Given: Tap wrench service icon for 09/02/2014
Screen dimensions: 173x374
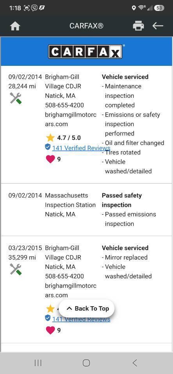Looking at the screenshot, I should [x=16, y=98].
